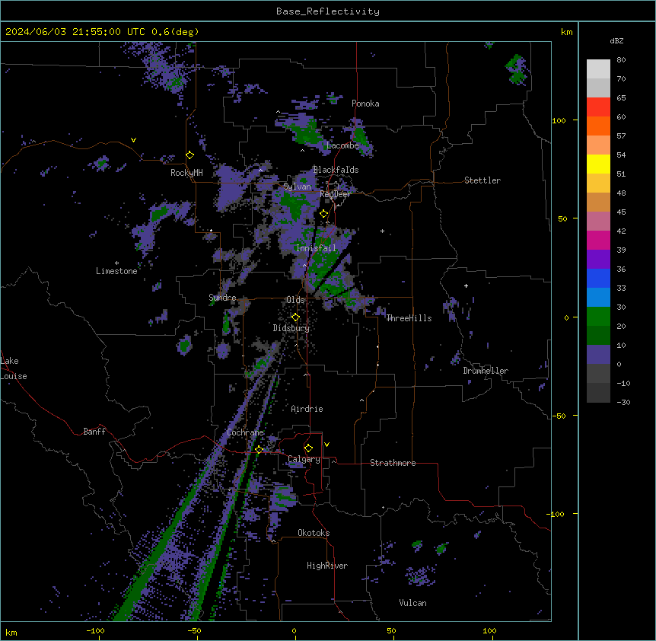Click the RedDeer city label

point(335,194)
